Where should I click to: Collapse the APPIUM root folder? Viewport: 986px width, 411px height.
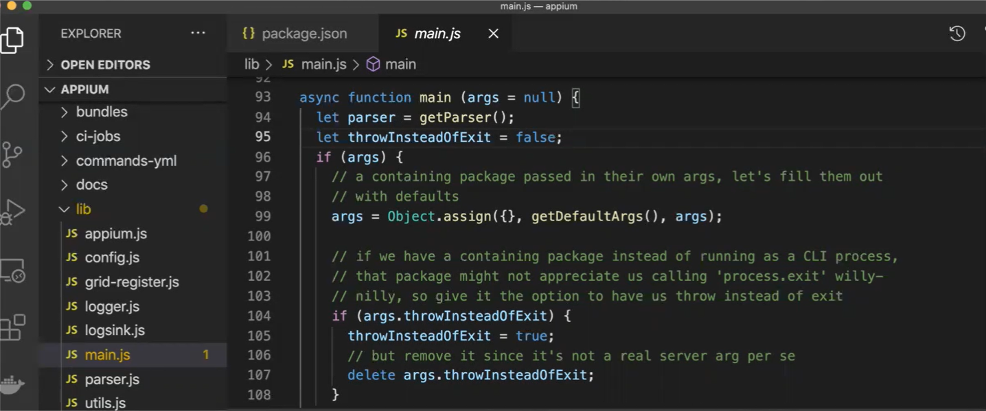pos(84,89)
